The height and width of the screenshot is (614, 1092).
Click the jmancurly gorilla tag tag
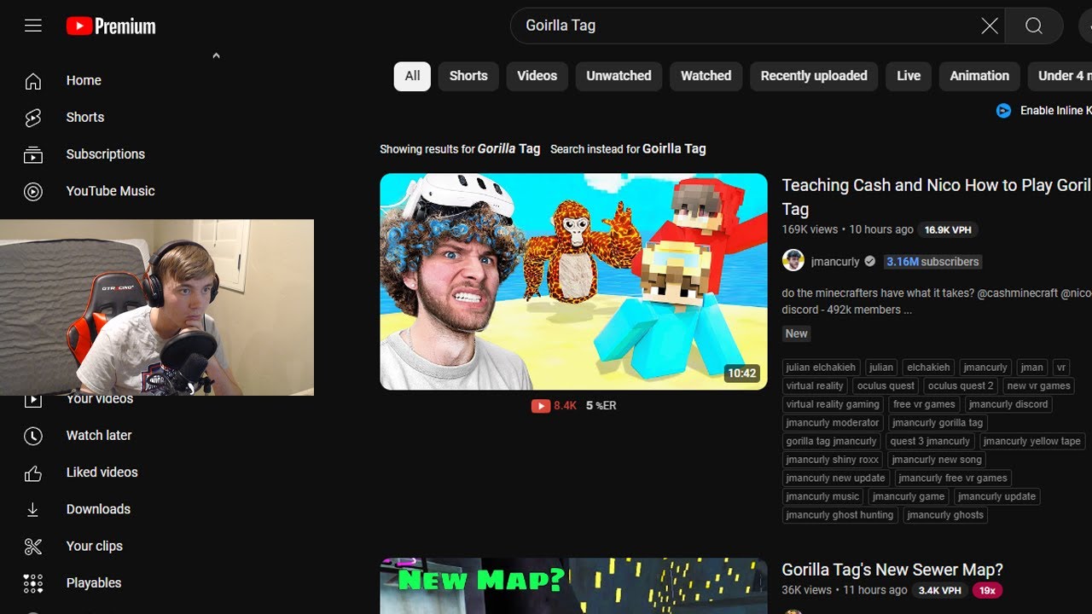pos(938,423)
